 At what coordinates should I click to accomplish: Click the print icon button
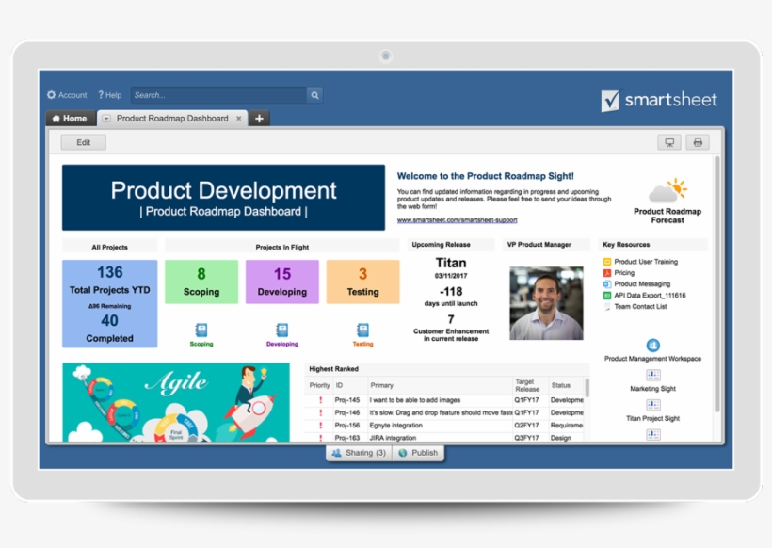tap(698, 142)
